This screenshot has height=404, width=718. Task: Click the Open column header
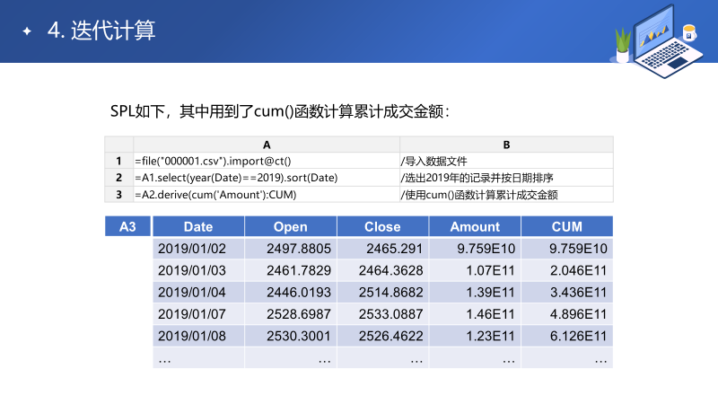point(290,227)
